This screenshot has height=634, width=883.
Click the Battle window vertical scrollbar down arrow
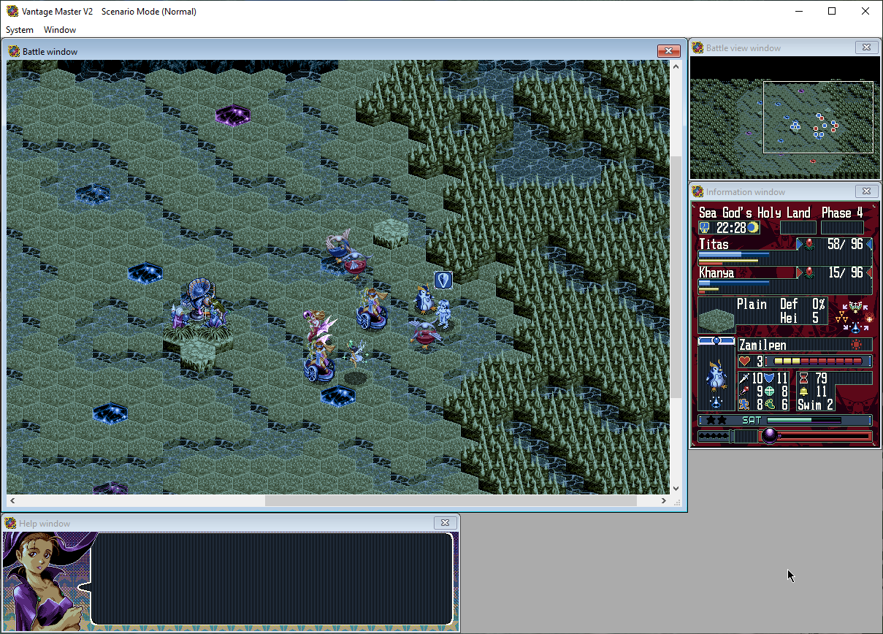coord(676,489)
